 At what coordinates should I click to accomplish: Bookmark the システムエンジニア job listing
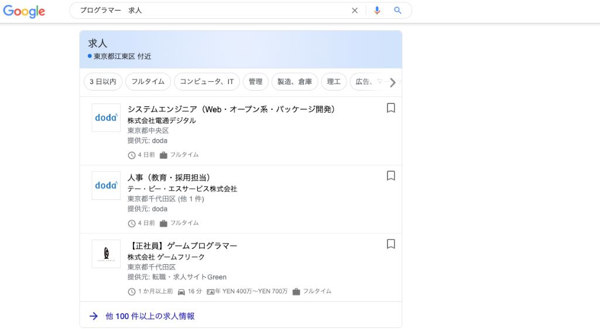pyautogui.click(x=390, y=108)
